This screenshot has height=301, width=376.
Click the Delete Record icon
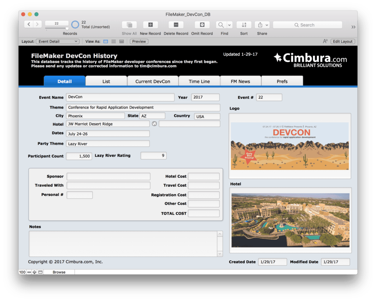pyautogui.click(x=176, y=25)
